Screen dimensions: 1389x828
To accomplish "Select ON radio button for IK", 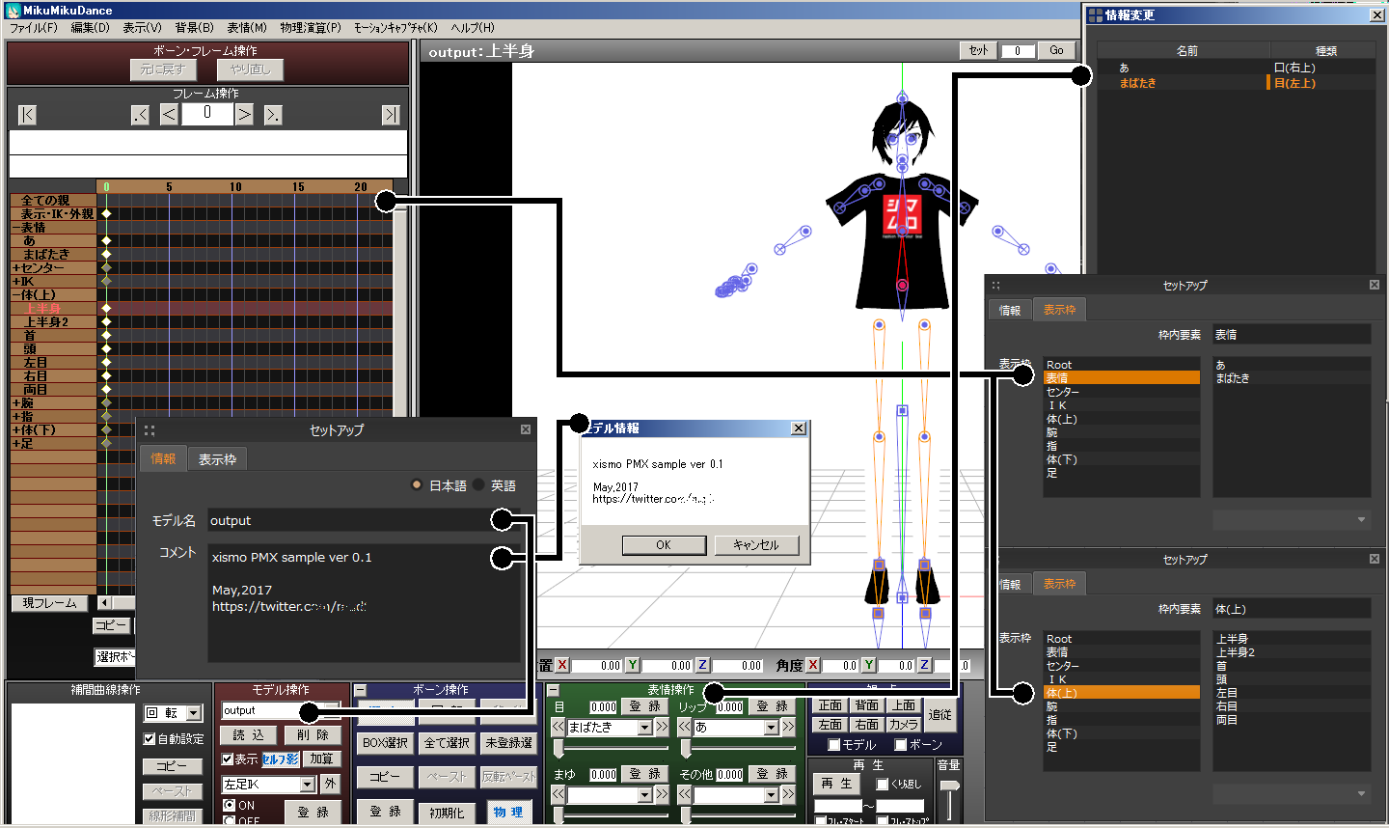I will pos(230,805).
